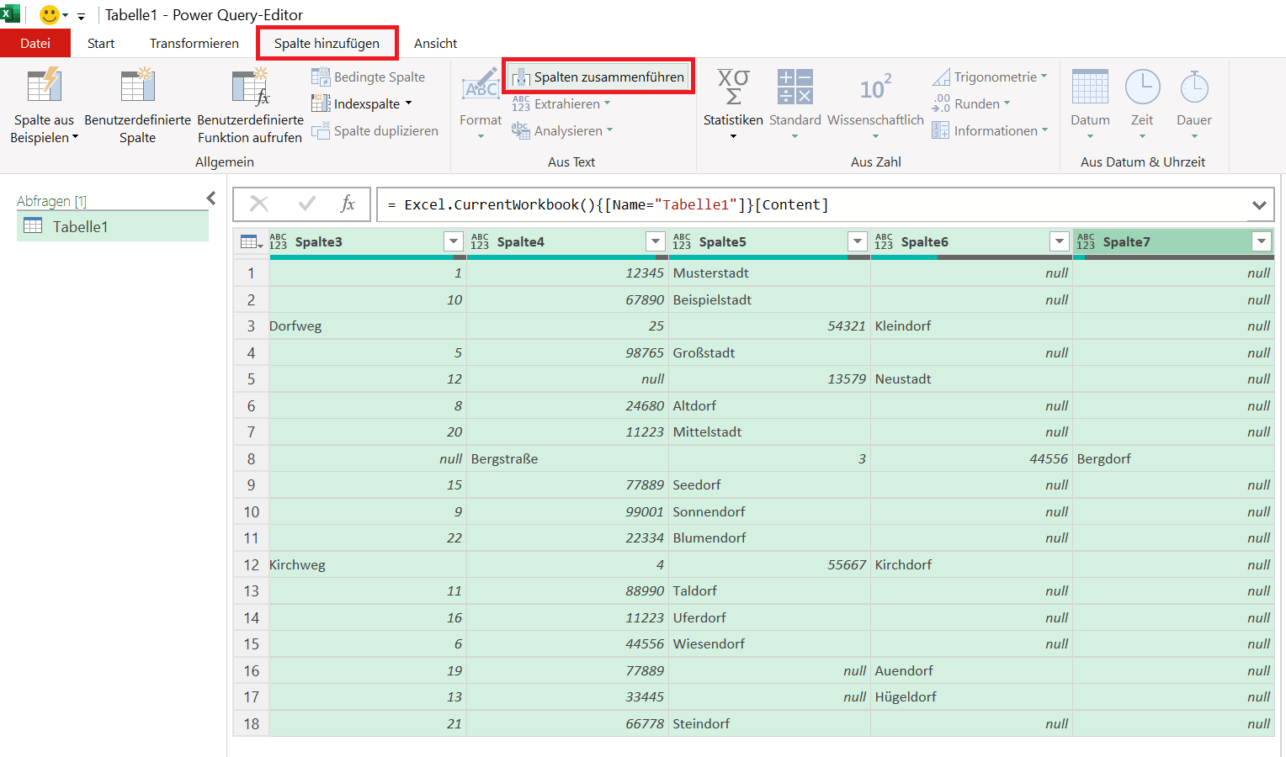Open the Datei menu

point(35,44)
